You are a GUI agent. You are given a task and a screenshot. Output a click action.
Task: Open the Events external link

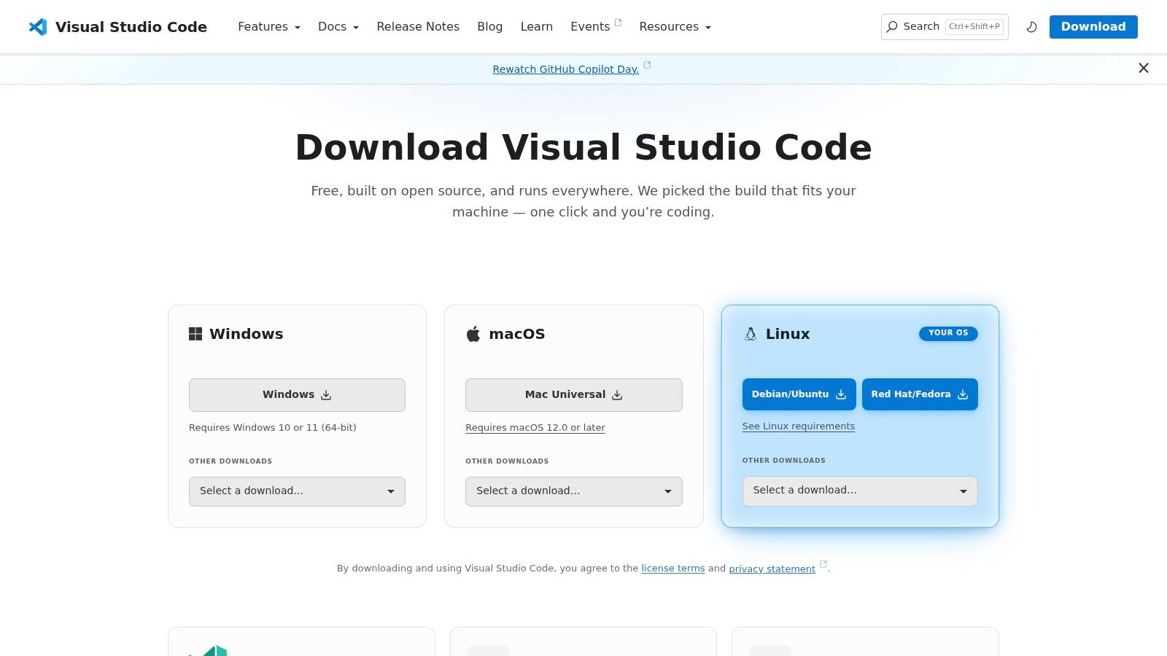pos(596,27)
